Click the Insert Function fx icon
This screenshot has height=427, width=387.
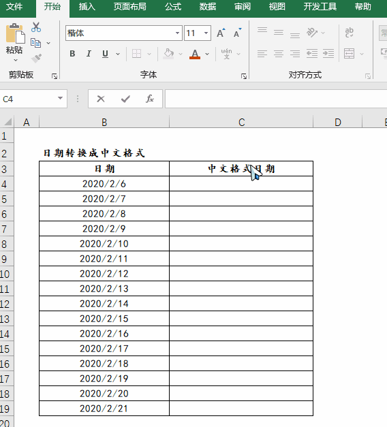150,99
